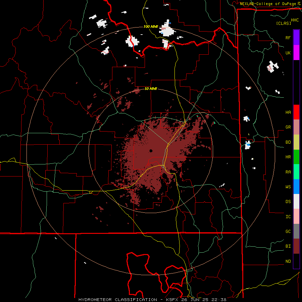Click the "GR" legend label
Viewport: 302px width, 302px height.
tap(288, 127)
